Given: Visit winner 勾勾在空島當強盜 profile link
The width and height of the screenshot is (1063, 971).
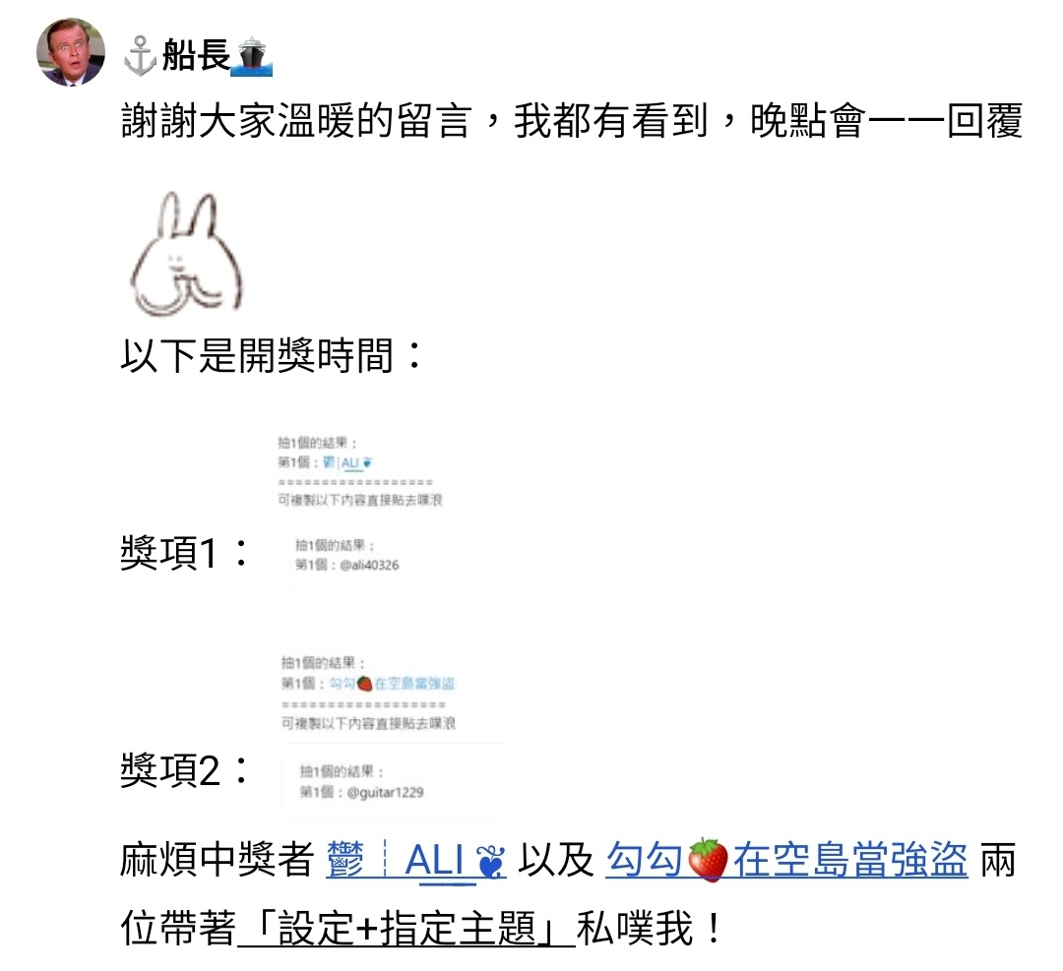Looking at the screenshot, I should click(x=786, y=861).
